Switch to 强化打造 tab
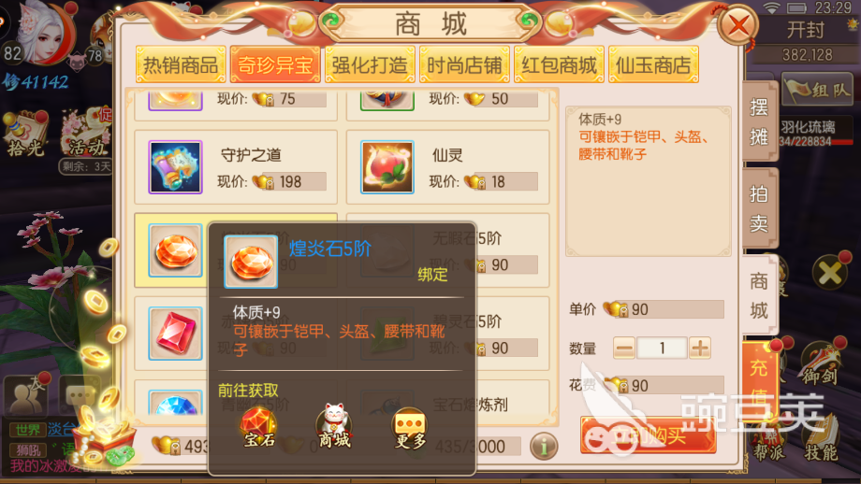This screenshot has width=861, height=484. pyautogui.click(x=370, y=64)
